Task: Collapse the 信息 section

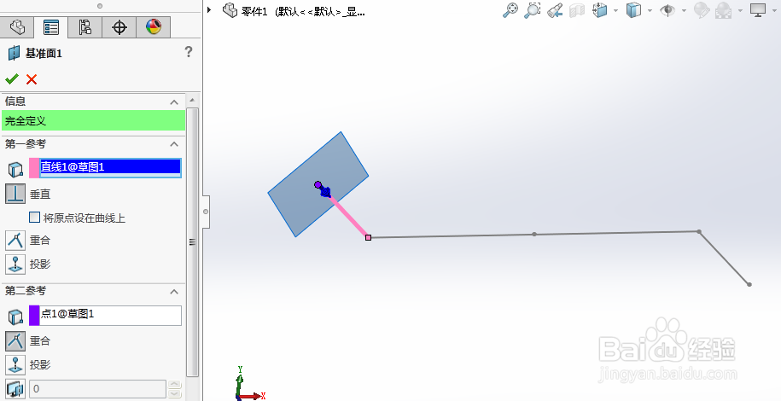Action: pyautogui.click(x=174, y=102)
